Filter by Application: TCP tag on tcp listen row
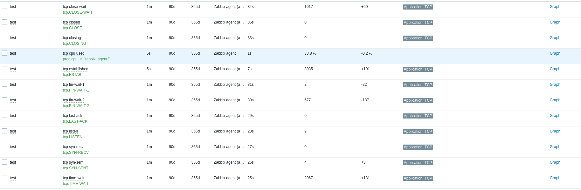 point(418,132)
